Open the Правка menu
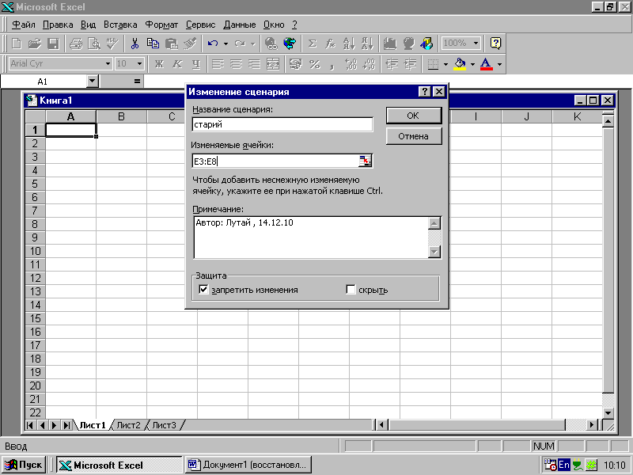This screenshot has height=475, width=633. pos(58,25)
